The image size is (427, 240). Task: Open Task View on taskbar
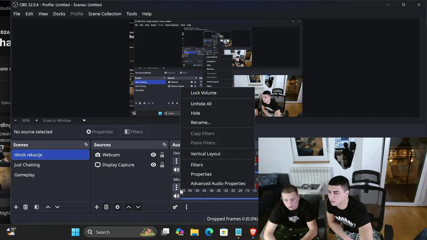click(165, 232)
